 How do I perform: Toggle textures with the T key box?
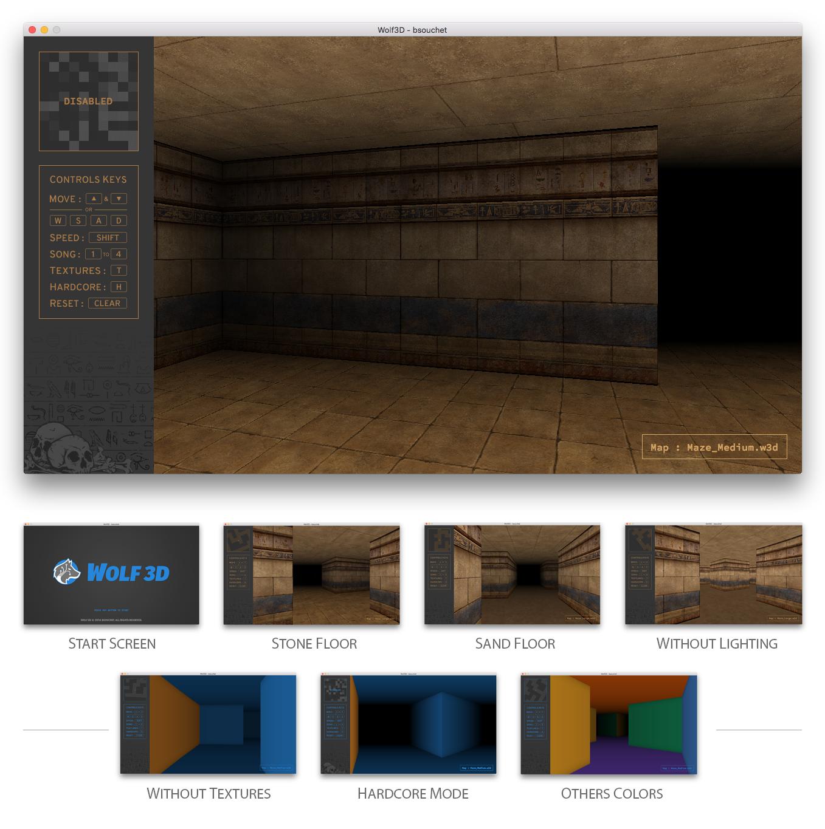(119, 270)
